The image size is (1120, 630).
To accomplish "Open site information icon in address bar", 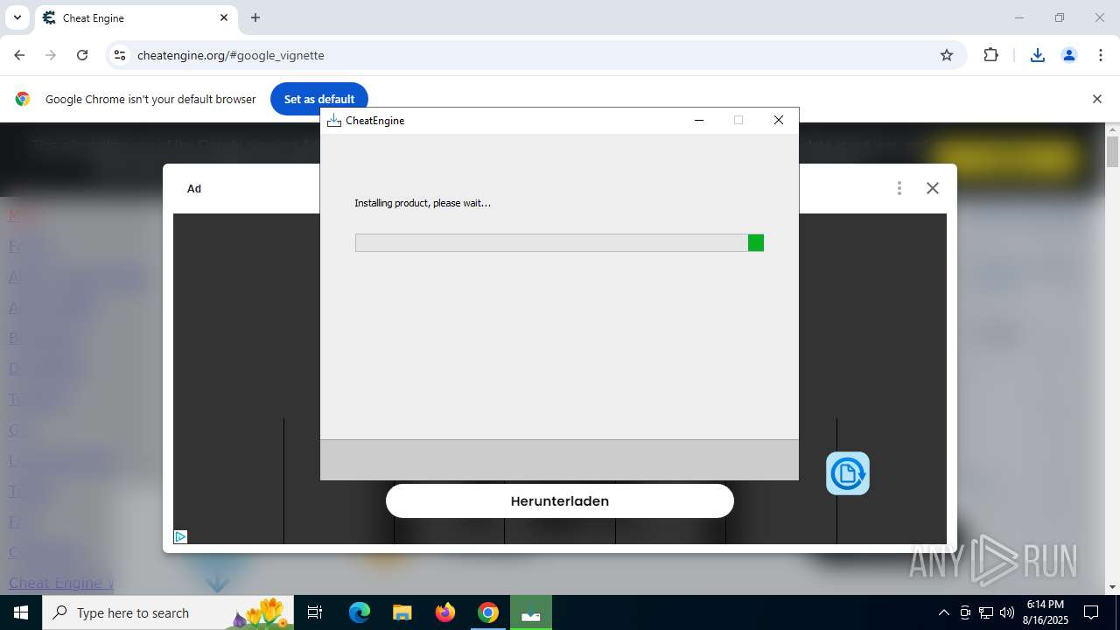I will pyautogui.click(x=120, y=55).
